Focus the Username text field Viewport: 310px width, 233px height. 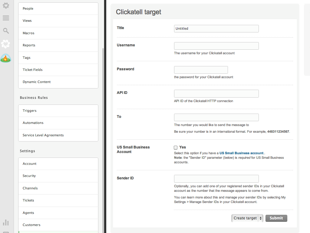click(x=216, y=46)
